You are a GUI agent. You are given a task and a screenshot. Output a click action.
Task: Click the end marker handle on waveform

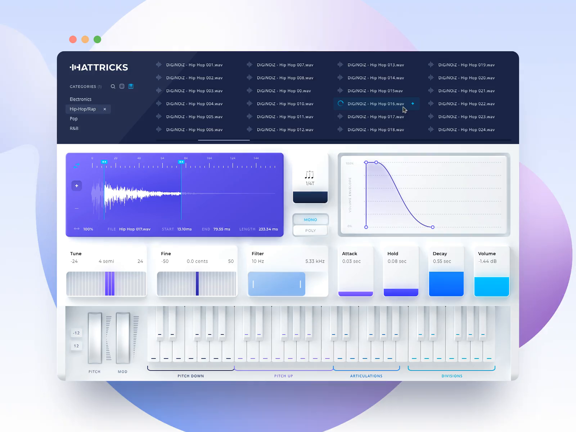point(181,162)
